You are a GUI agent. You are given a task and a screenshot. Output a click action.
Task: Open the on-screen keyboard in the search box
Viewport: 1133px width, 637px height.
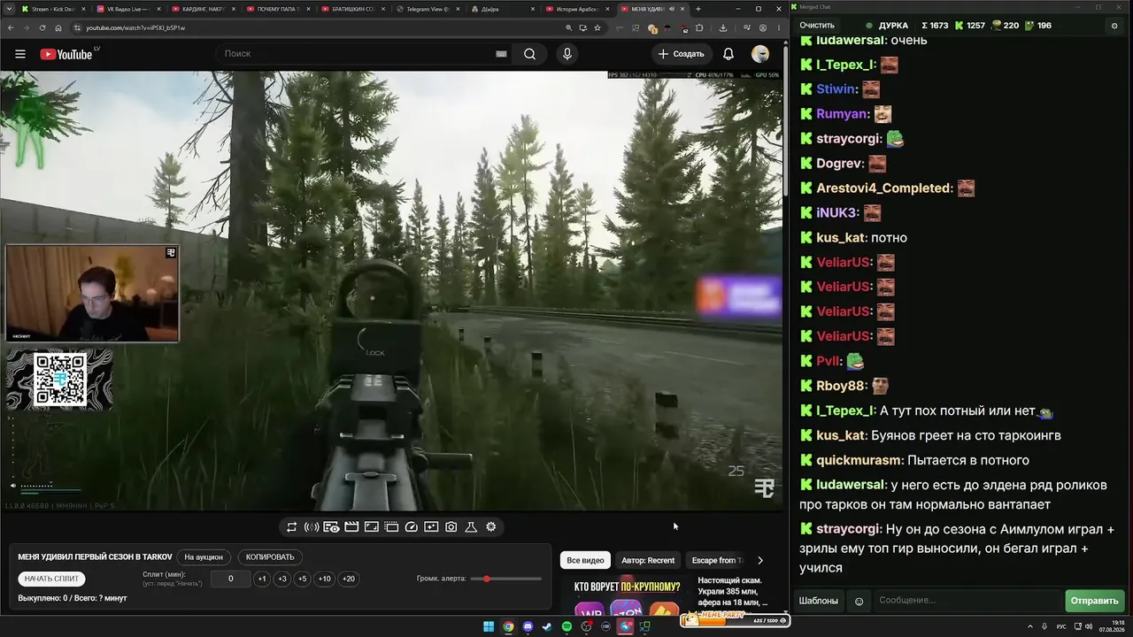501,54
